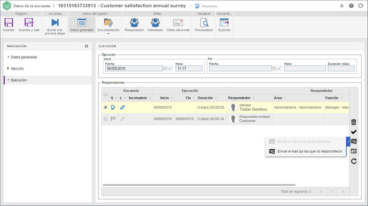Click send e-mail icon in side toolbar
Screen dimensions: 368x206
[x=354, y=142]
